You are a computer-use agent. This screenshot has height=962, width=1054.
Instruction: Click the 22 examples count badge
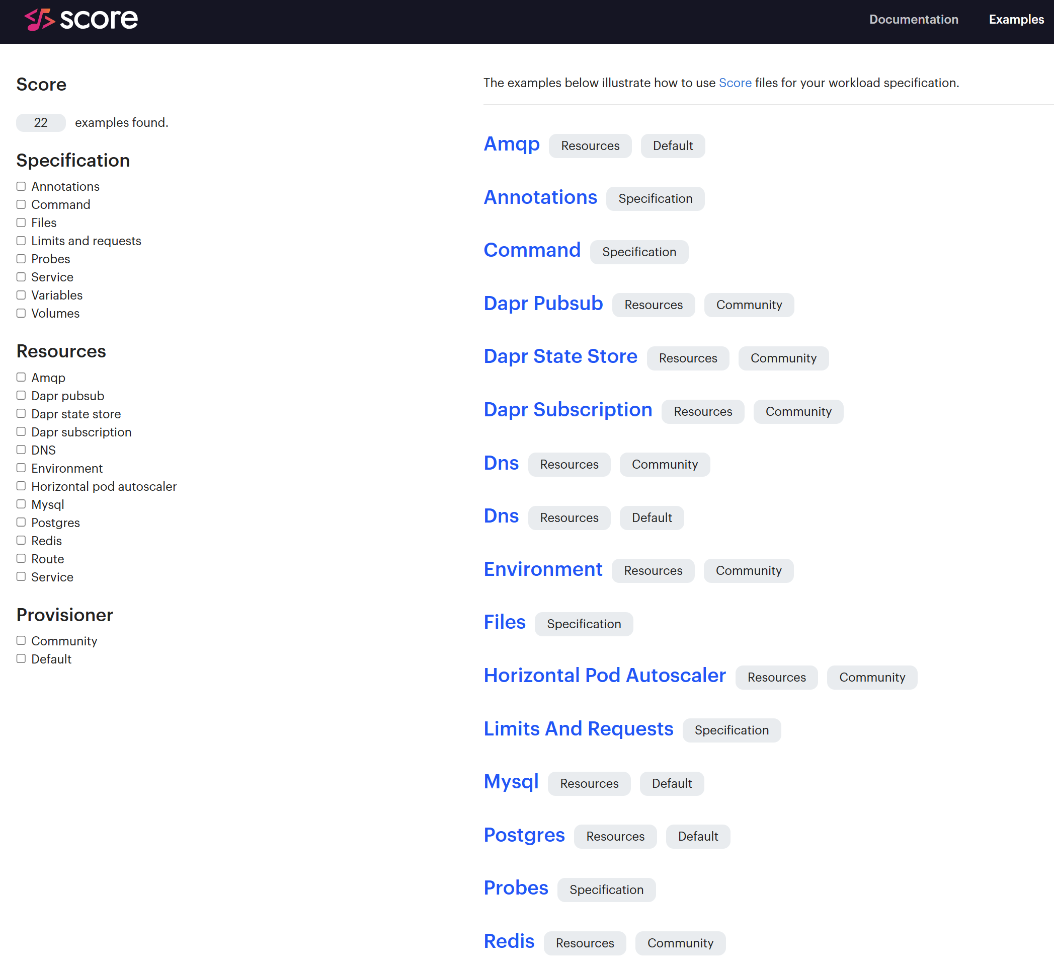tap(41, 122)
